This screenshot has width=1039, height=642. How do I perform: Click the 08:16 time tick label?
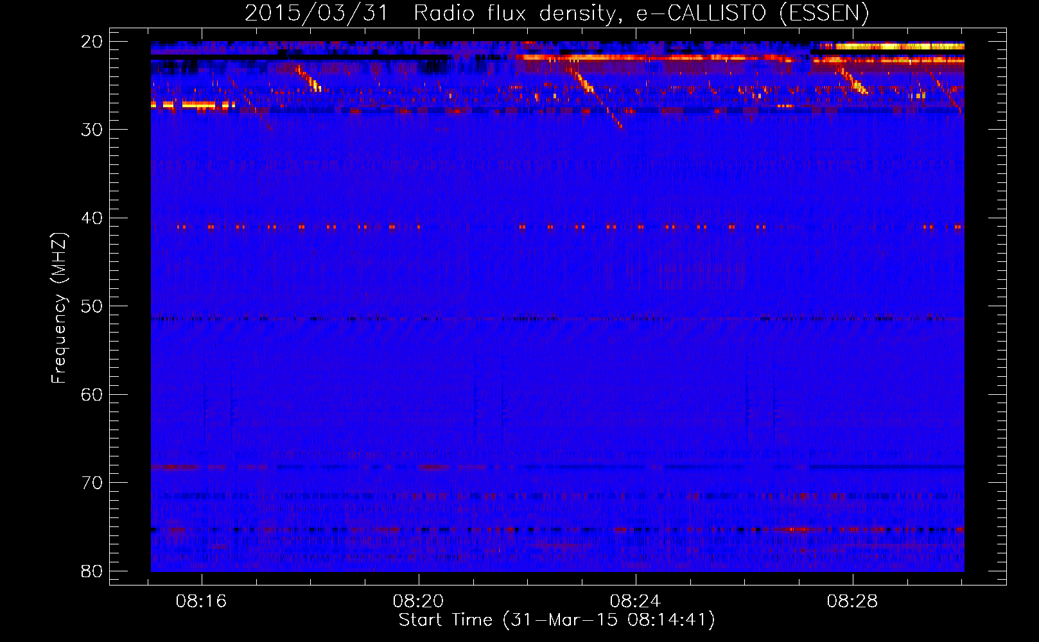pyautogui.click(x=202, y=602)
